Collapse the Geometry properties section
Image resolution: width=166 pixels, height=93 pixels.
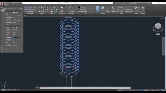click(x=21, y=26)
